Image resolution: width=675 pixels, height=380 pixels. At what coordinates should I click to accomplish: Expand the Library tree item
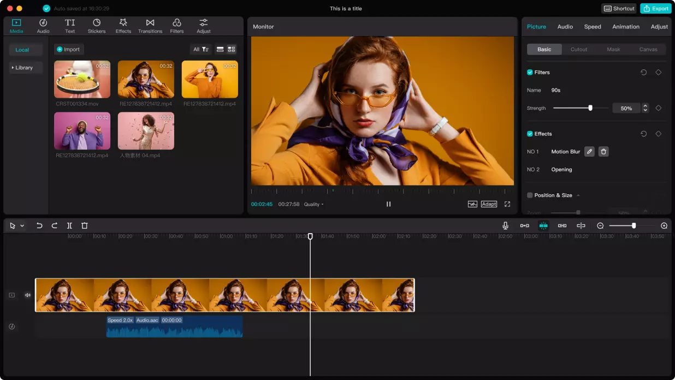pyautogui.click(x=26, y=68)
